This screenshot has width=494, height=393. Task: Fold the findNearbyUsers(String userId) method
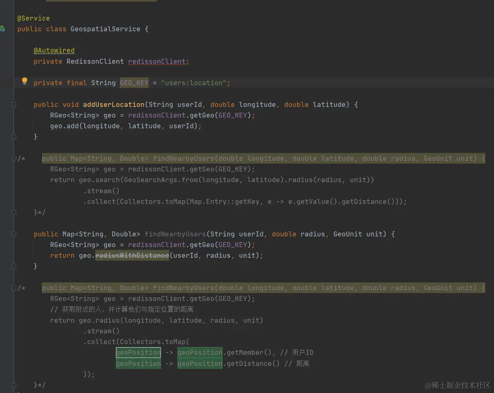[x=14, y=234]
